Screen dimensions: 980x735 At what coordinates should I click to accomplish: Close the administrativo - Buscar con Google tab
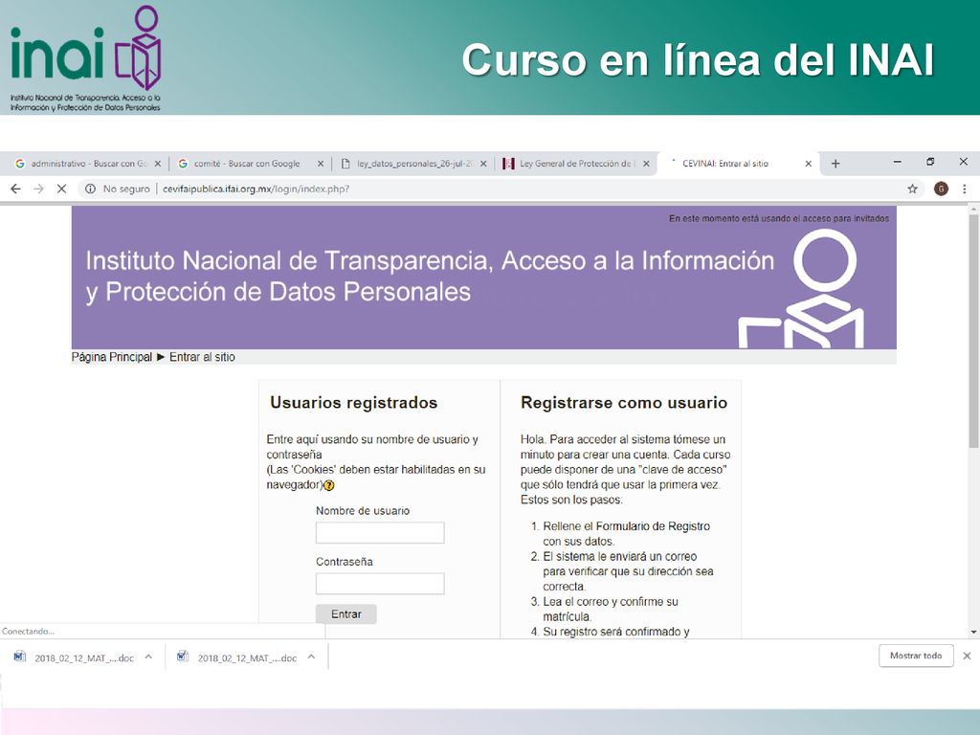point(158,164)
